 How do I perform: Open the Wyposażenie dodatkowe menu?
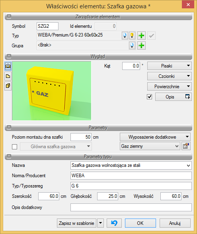155,137
